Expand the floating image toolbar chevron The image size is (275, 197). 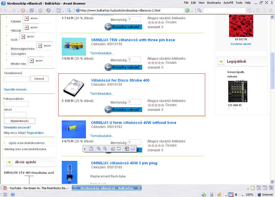(x=85, y=149)
